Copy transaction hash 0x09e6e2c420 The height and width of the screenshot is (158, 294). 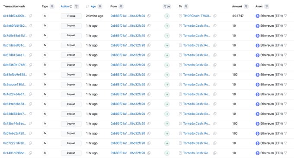[30, 133]
